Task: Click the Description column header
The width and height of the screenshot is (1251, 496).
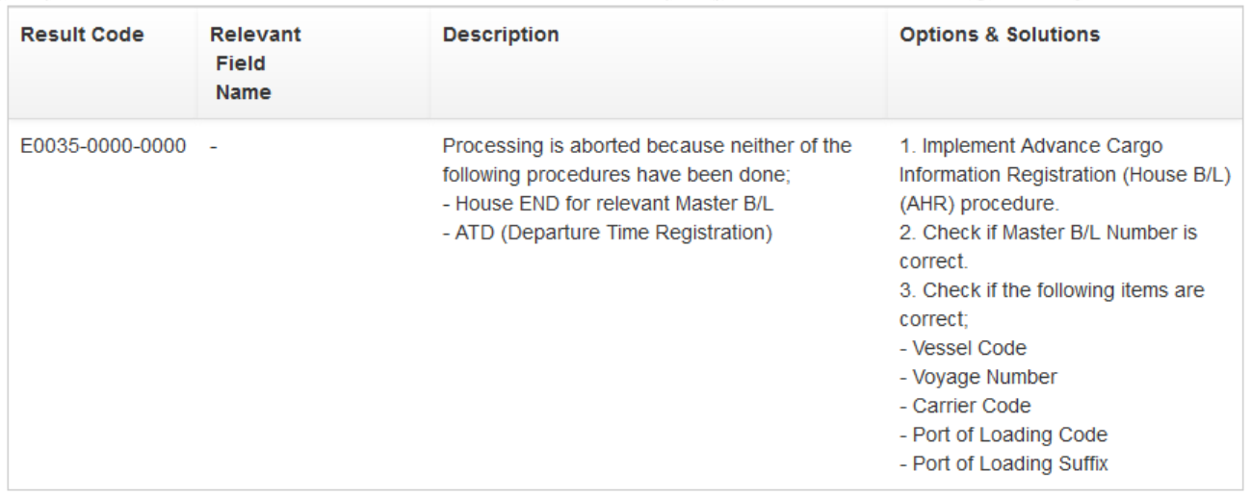Action: coord(501,36)
